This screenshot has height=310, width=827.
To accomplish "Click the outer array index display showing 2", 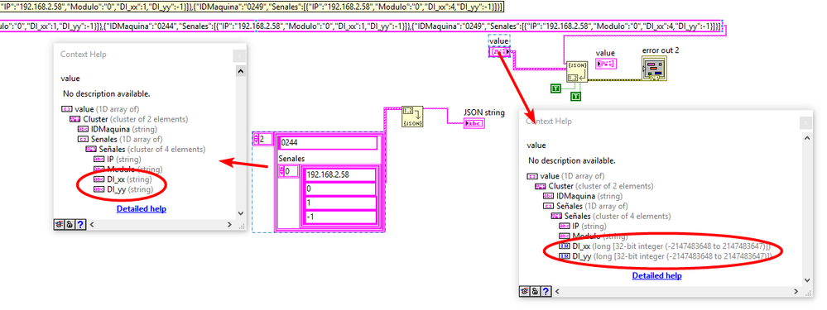I will coord(262,139).
